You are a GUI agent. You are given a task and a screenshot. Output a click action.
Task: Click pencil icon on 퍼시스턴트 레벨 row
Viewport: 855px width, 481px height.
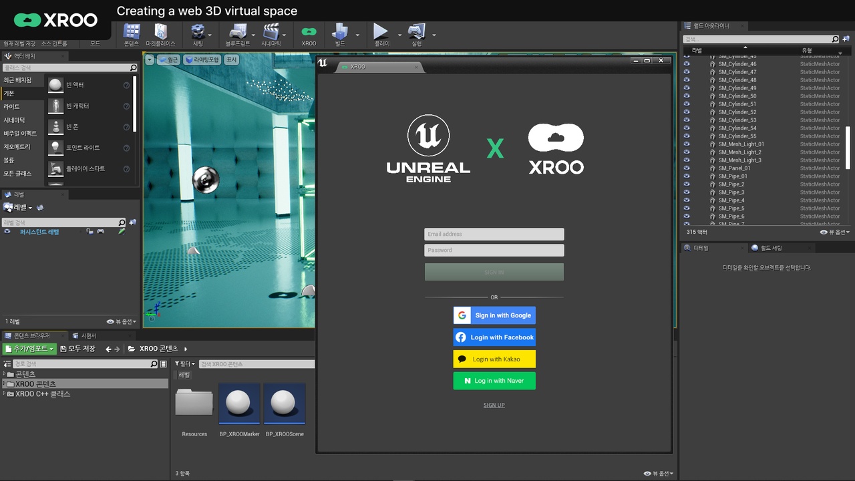(x=122, y=232)
